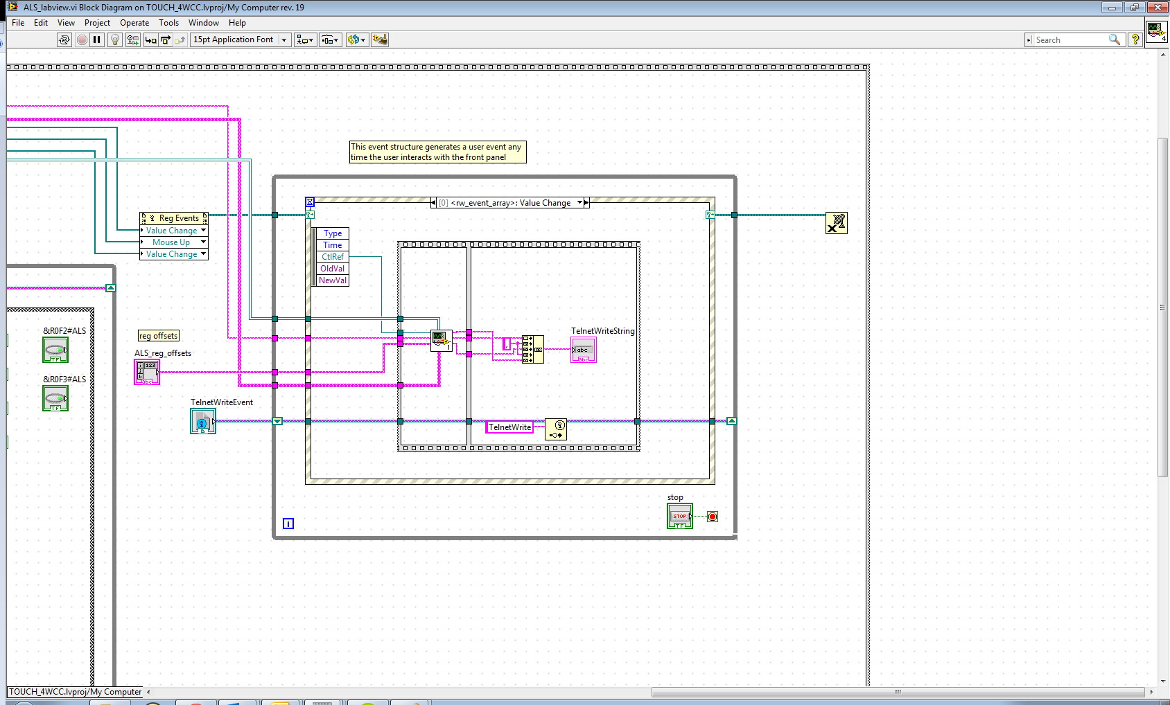Select the TelnetWriteString indicator terminal

pyautogui.click(x=584, y=350)
